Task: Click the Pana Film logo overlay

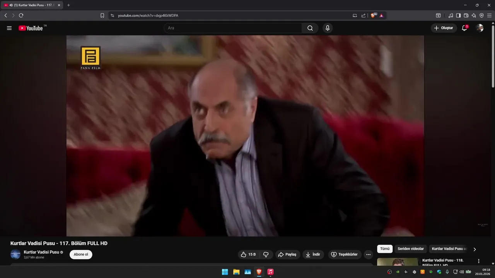Action: point(90,58)
